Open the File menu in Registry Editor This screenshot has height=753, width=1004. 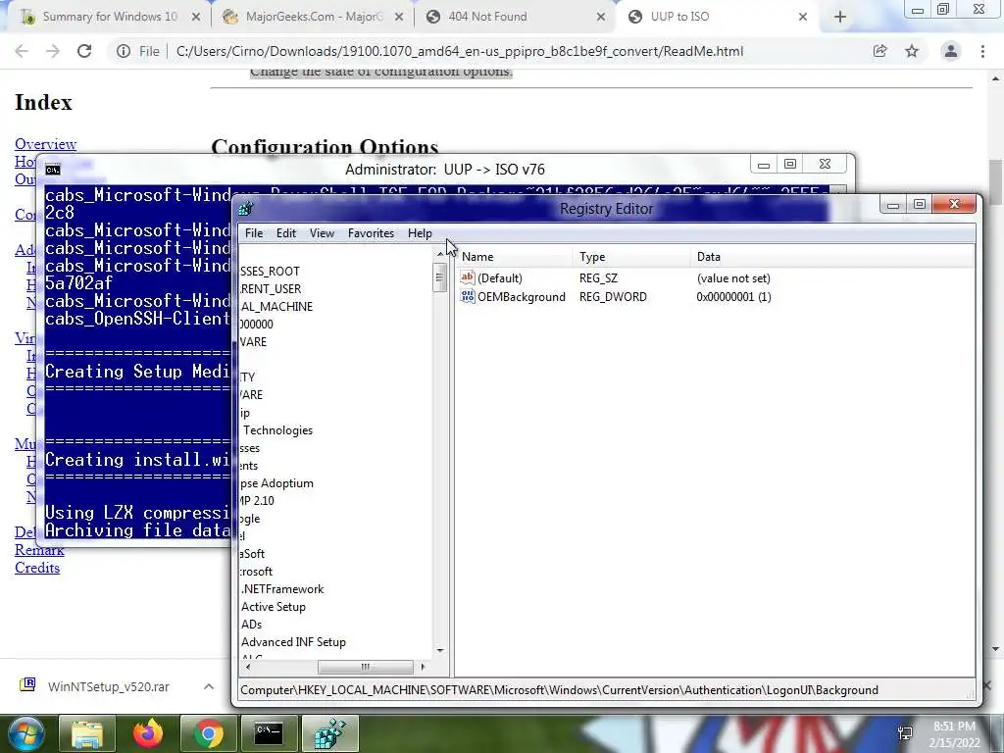point(254,233)
